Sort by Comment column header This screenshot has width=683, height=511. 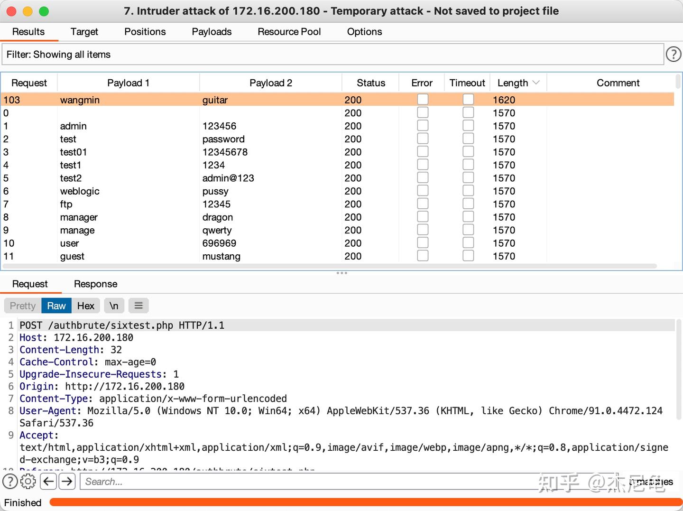click(618, 83)
